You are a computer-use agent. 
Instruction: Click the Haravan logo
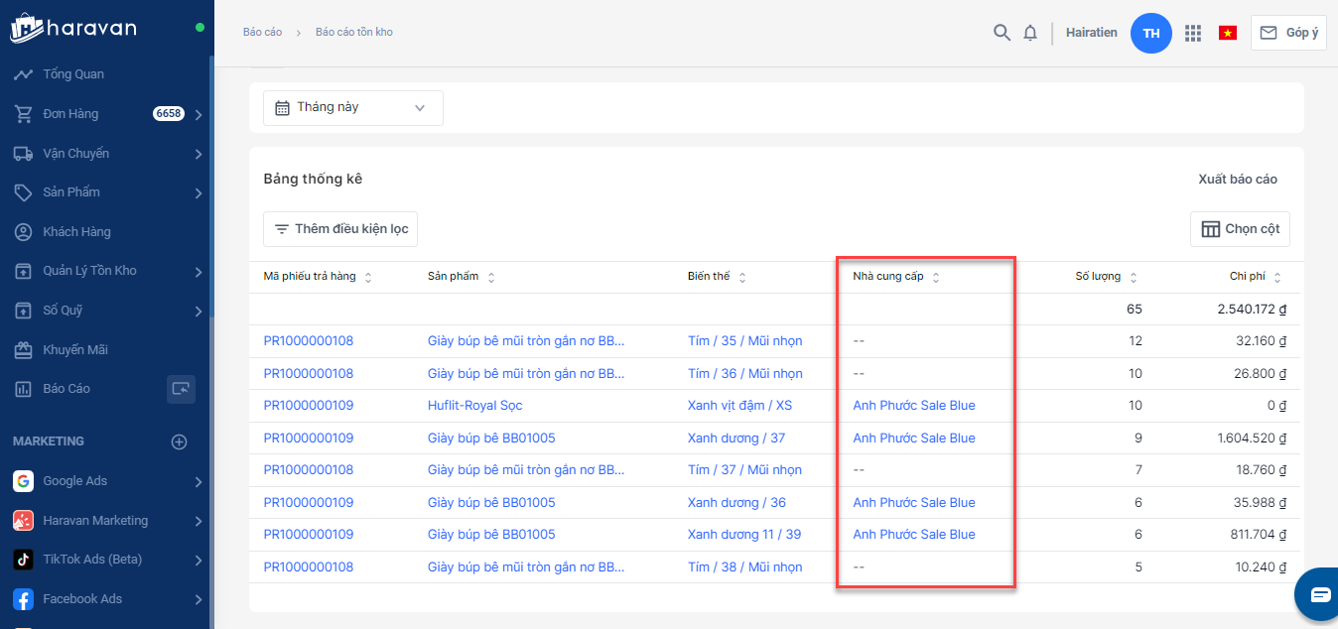73,29
